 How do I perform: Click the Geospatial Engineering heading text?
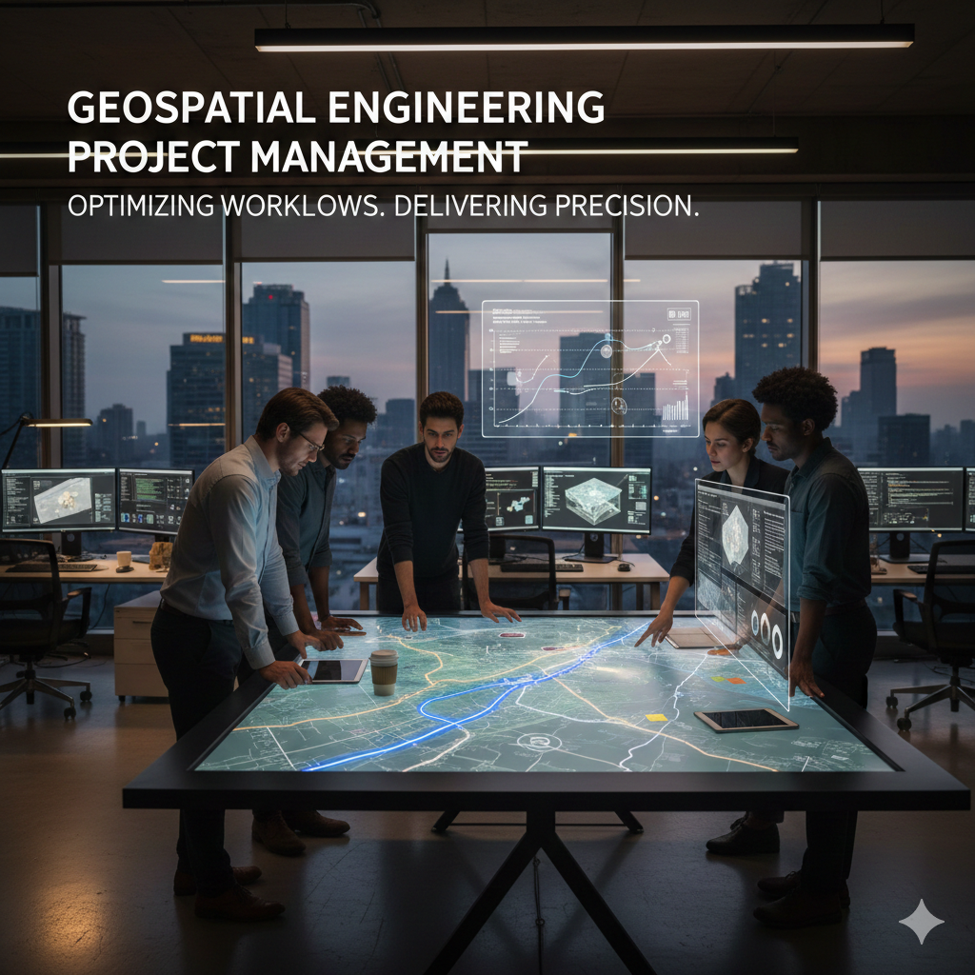pos(336,108)
